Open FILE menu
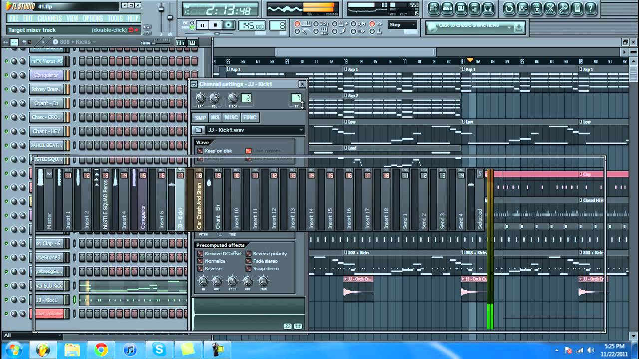 [x=14, y=18]
